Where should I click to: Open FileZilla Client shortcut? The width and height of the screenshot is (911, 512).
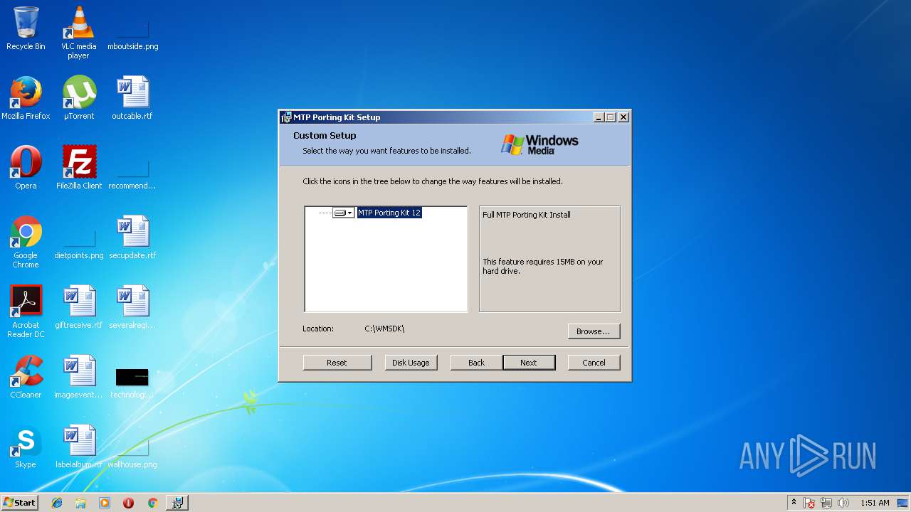point(78,168)
